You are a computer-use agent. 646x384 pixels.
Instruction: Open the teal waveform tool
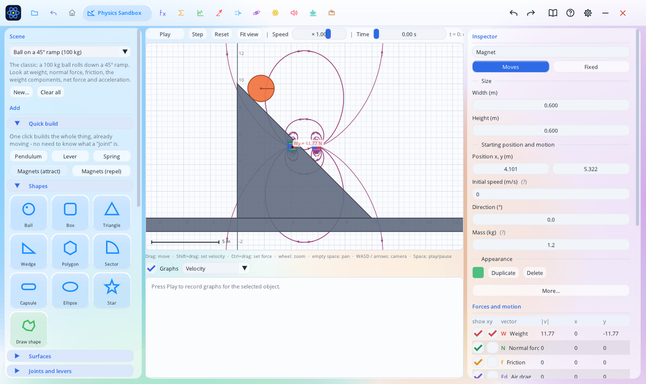click(313, 13)
